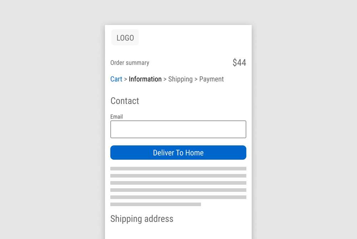Click the $44 order total
Image resolution: width=357 pixels, height=239 pixels.
239,63
